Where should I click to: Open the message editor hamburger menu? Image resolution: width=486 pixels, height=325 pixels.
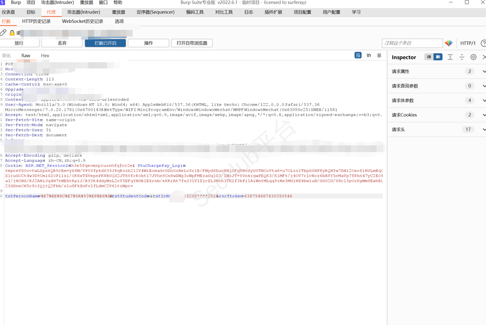coord(379,56)
